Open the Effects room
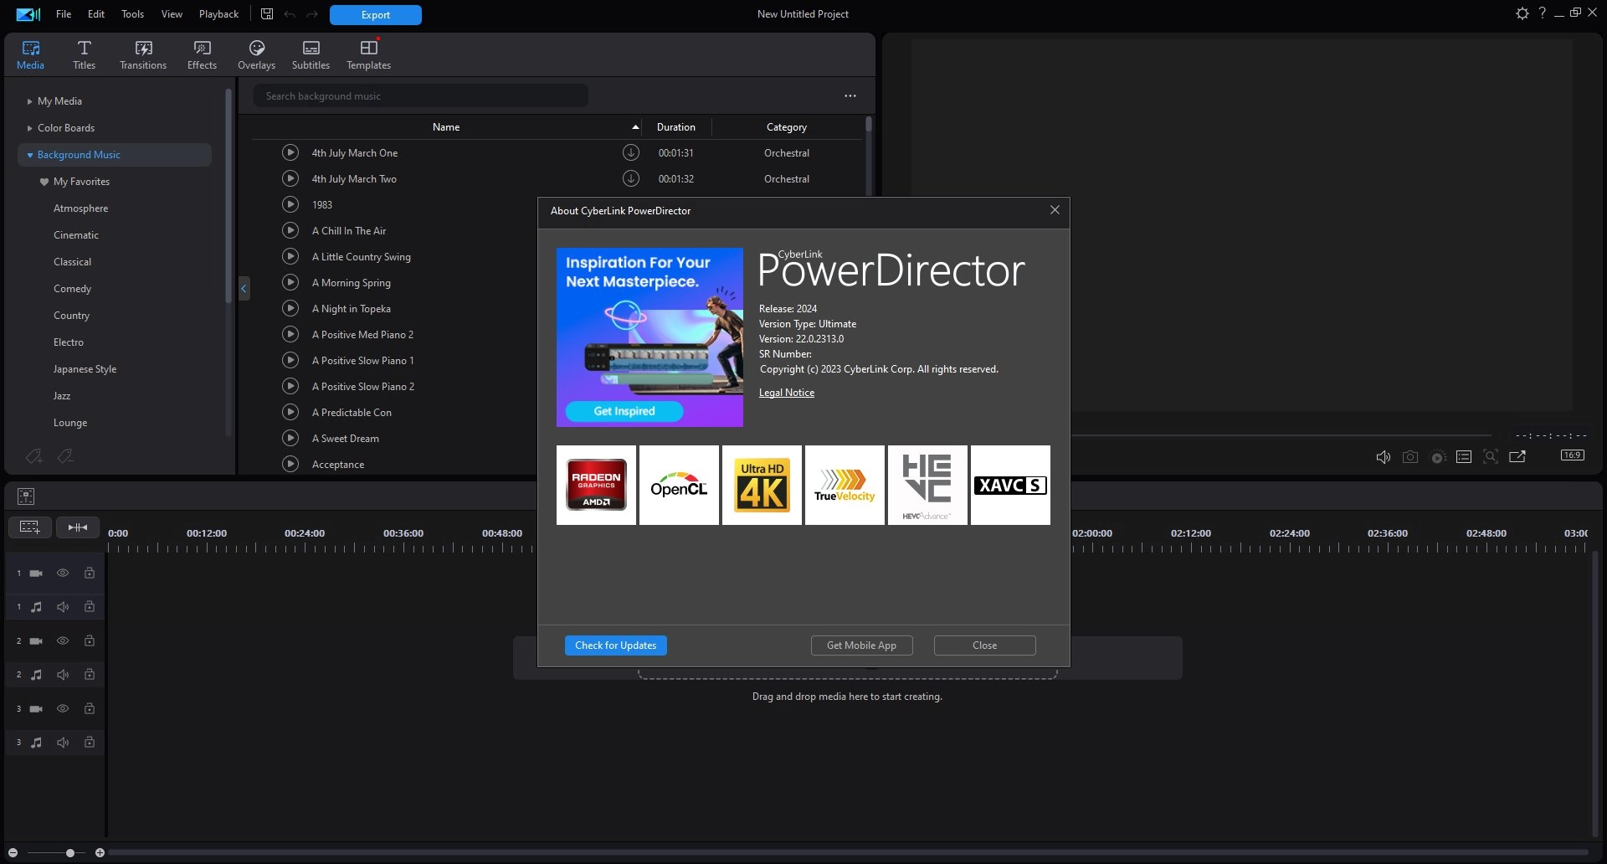This screenshot has height=864, width=1607. (x=202, y=54)
